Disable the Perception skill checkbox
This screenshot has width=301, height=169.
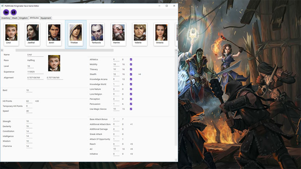click(x=131, y=99)
